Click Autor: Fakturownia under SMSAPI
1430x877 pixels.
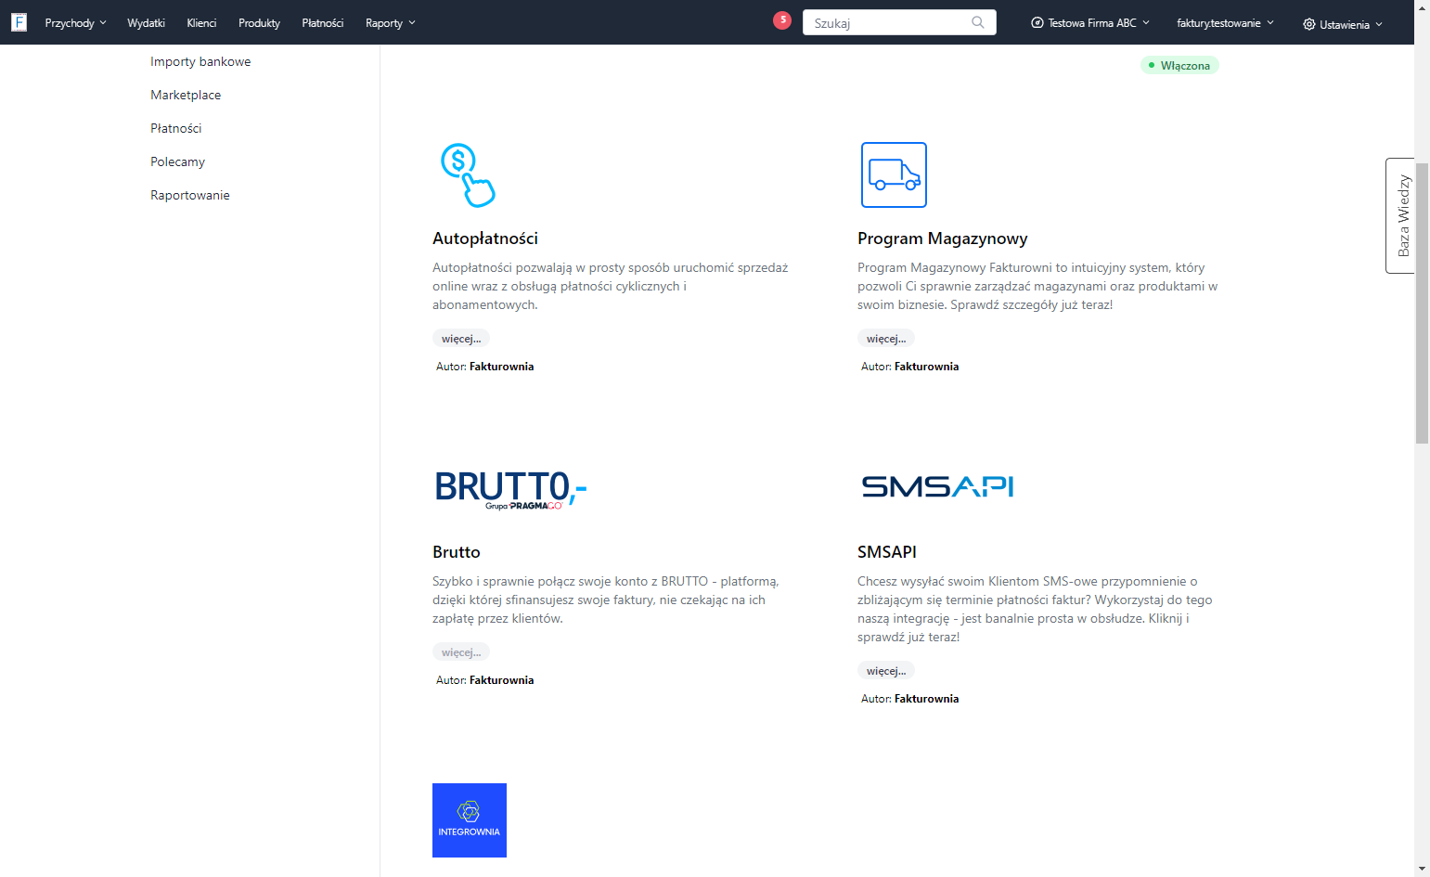click(x=910, y=699)
